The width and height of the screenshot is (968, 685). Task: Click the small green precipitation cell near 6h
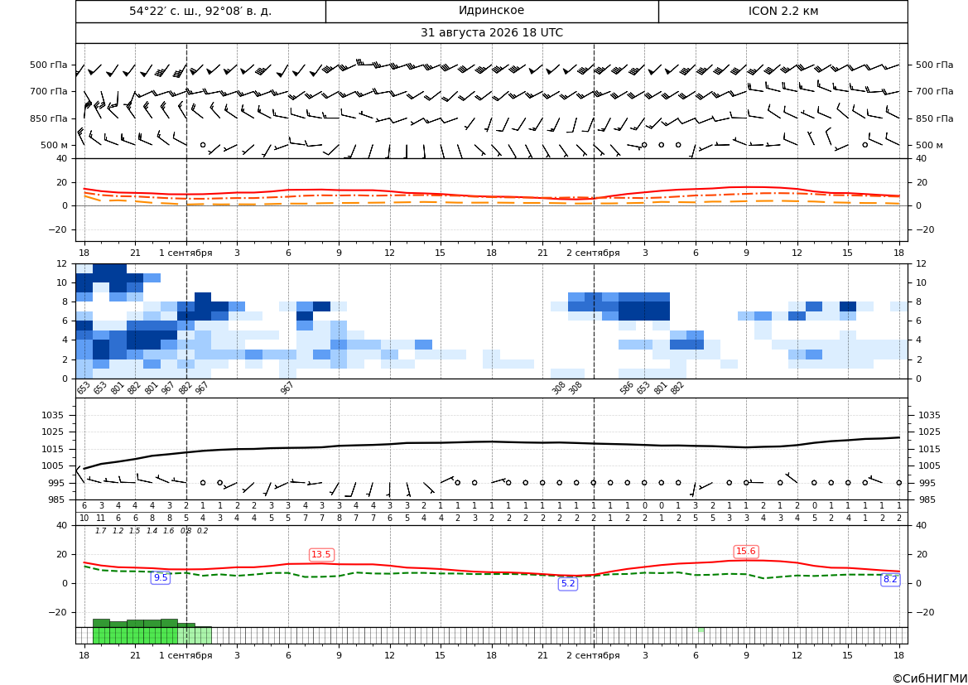701,630
